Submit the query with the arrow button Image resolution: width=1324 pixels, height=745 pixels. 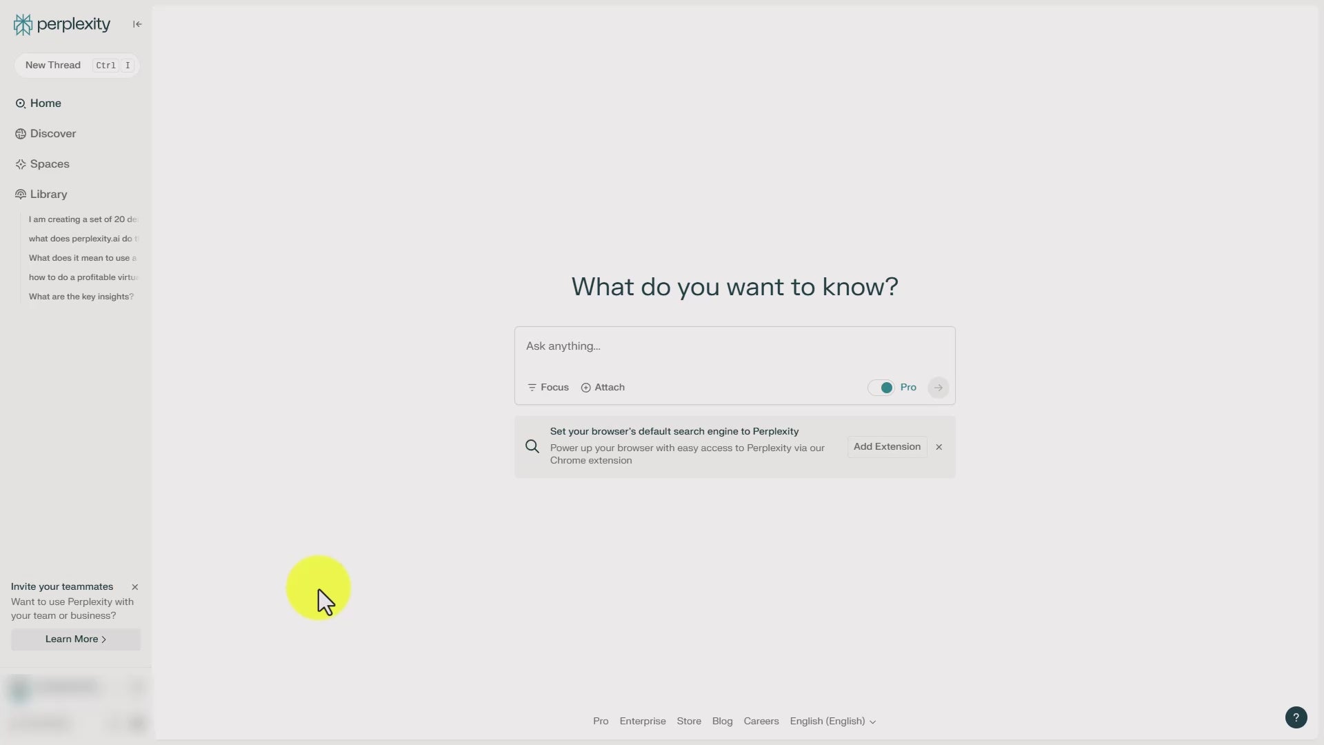[x=938, y=388]
